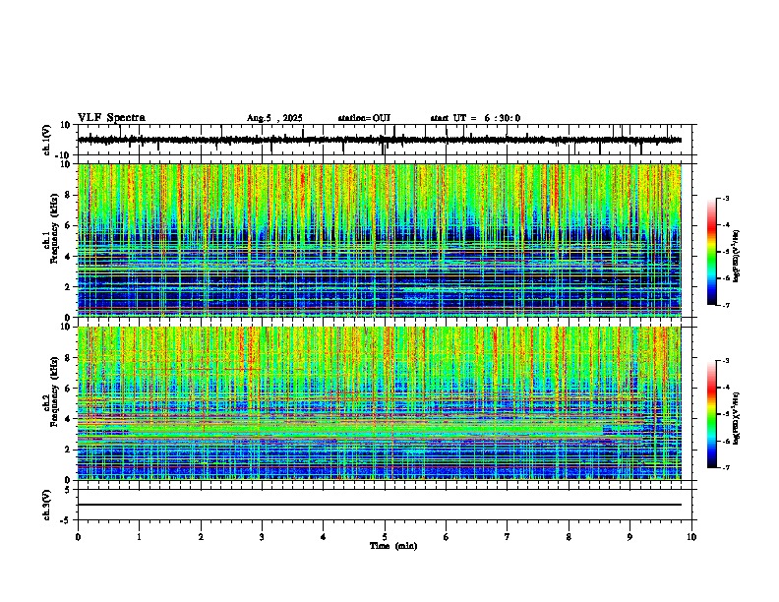
Task: Click the "-4" label on ch.2 colorbar
Action: 726,387
